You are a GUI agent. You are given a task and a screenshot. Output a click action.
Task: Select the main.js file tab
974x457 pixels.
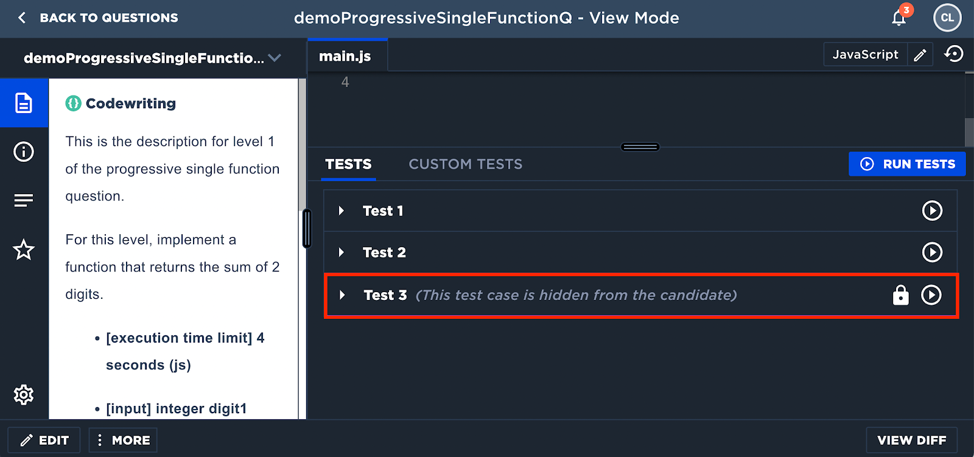[345, 56]
